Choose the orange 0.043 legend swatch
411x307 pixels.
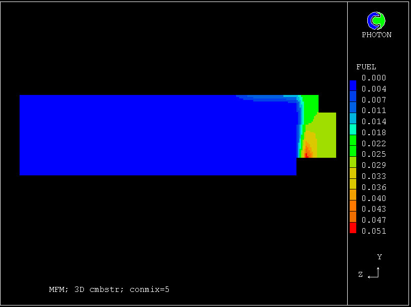(353, 206)
